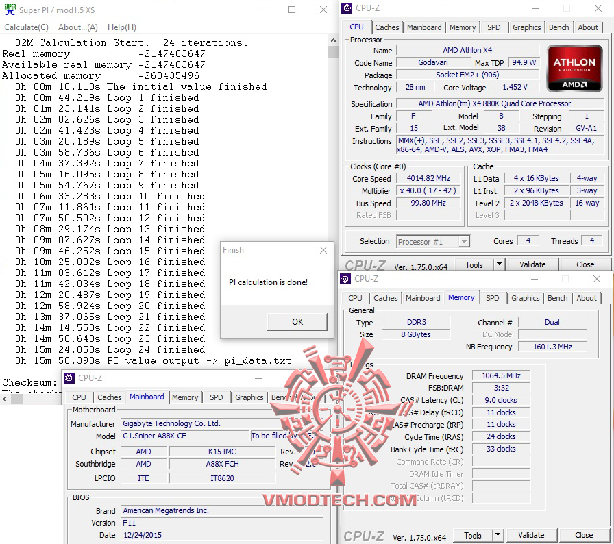Switch to Caches tab in Mainboard CPU-Z window

pos(110,397)
